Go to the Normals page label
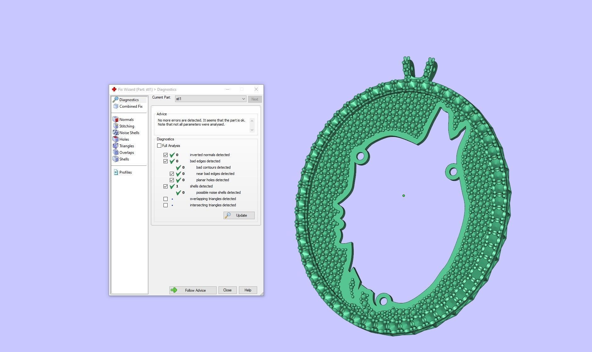 click(x=126, y=120)
